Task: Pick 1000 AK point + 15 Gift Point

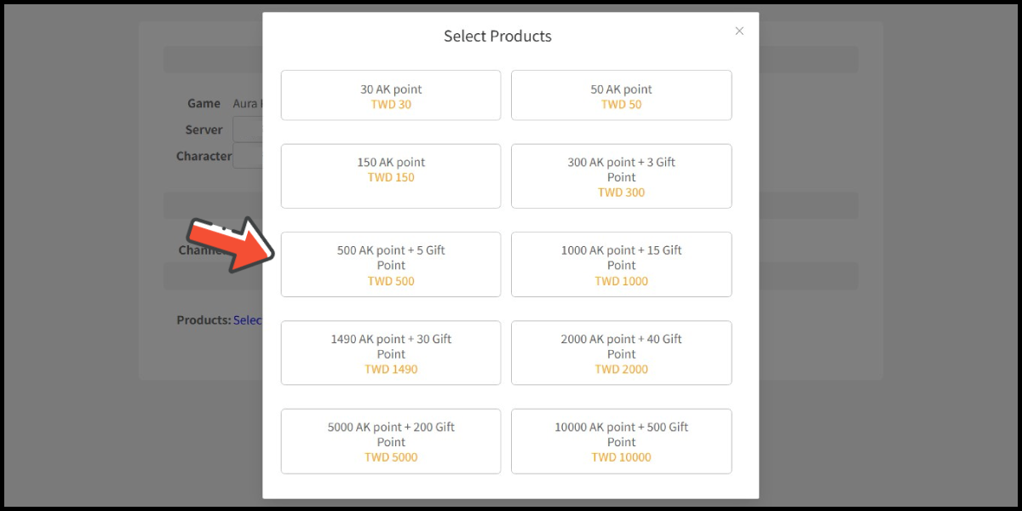Action: coord(621,264)
